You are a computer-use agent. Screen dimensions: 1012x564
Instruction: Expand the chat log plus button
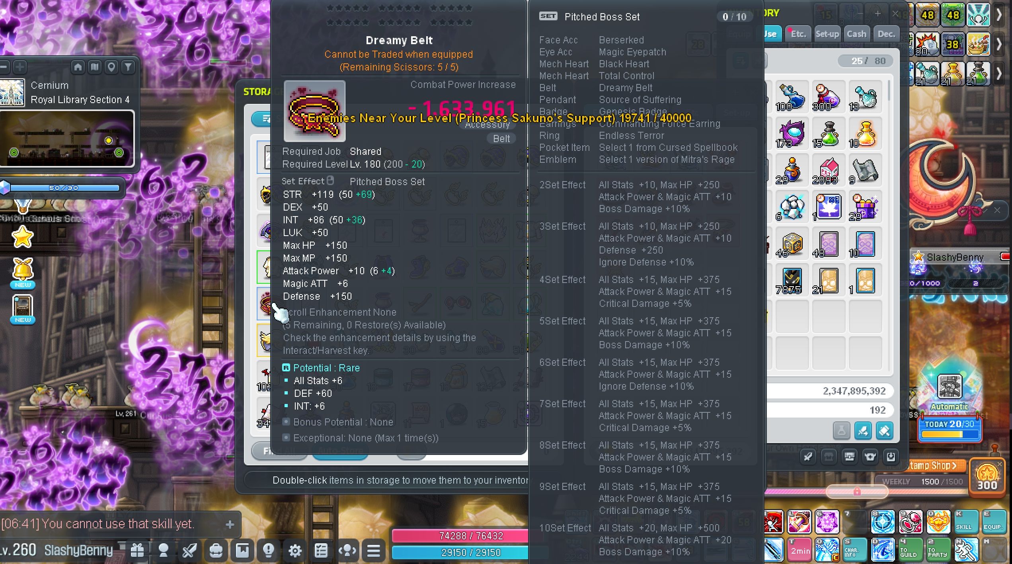(230, 525)
